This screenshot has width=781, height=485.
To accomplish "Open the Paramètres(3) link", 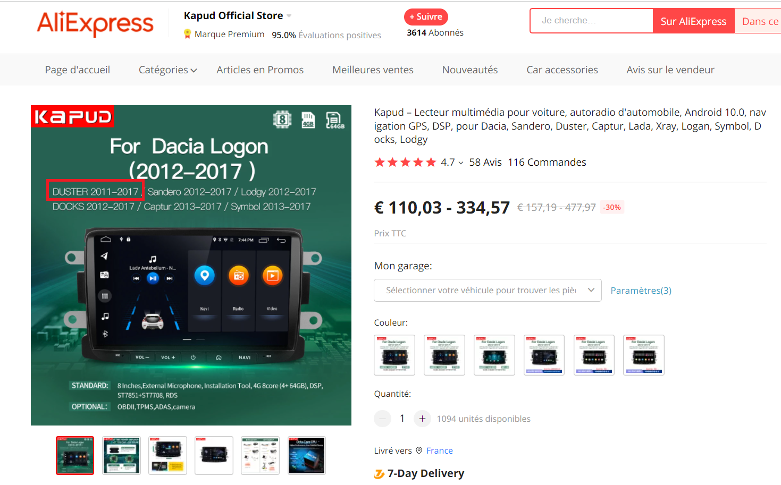I will (x=641, y=291).
